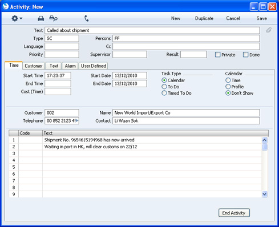279x227 pixels.
Task: Open print preview icon
Action: [53, 18]
